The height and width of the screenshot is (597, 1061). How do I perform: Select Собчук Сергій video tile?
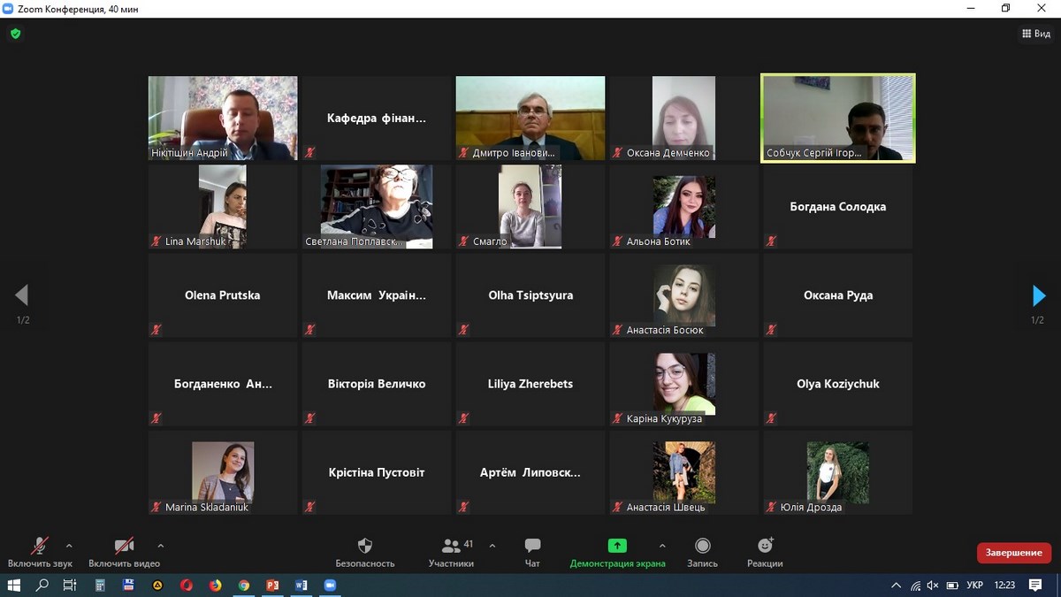[837, 118]
